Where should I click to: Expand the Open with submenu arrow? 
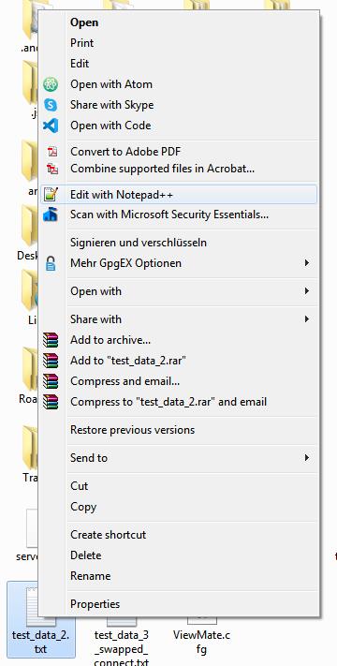(x=306, y=291)
